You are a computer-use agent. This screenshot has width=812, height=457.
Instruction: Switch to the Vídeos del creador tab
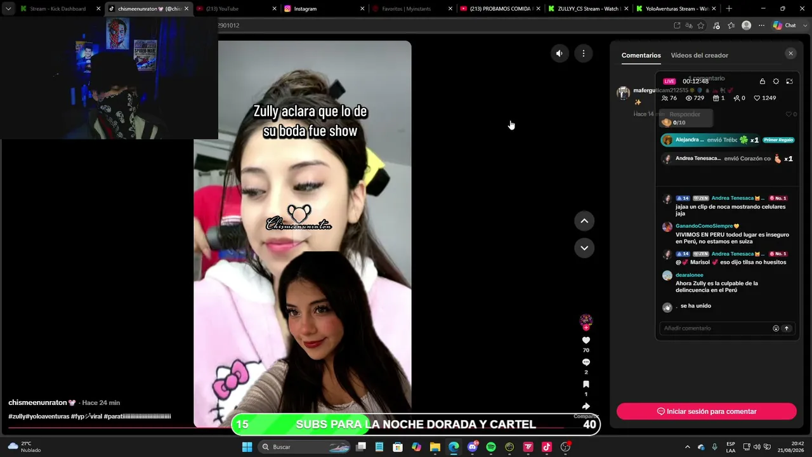coord(700,55)
